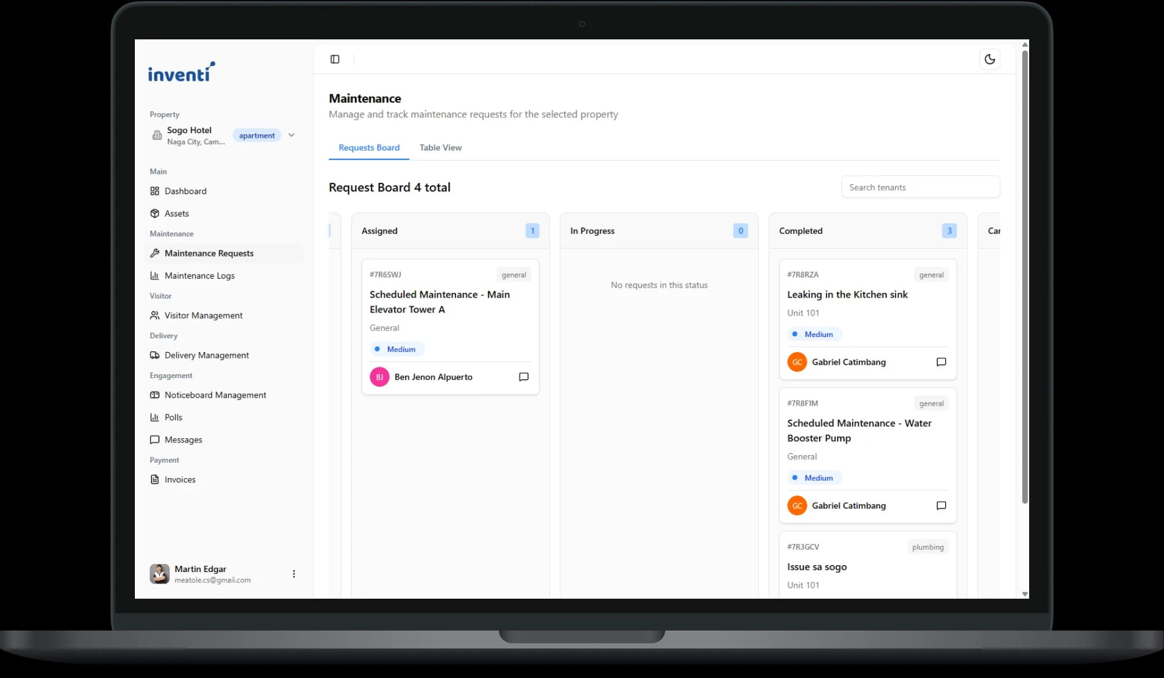The width and height of the screenshot is (1164, 678).
Task: Click the Search tenants field
Action: click(920, 188)
